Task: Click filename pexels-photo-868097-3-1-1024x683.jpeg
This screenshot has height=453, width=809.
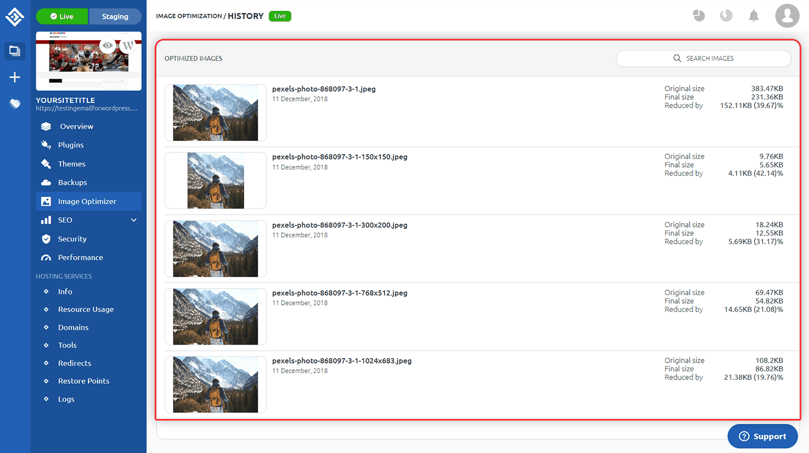Action: pos(342,361)
